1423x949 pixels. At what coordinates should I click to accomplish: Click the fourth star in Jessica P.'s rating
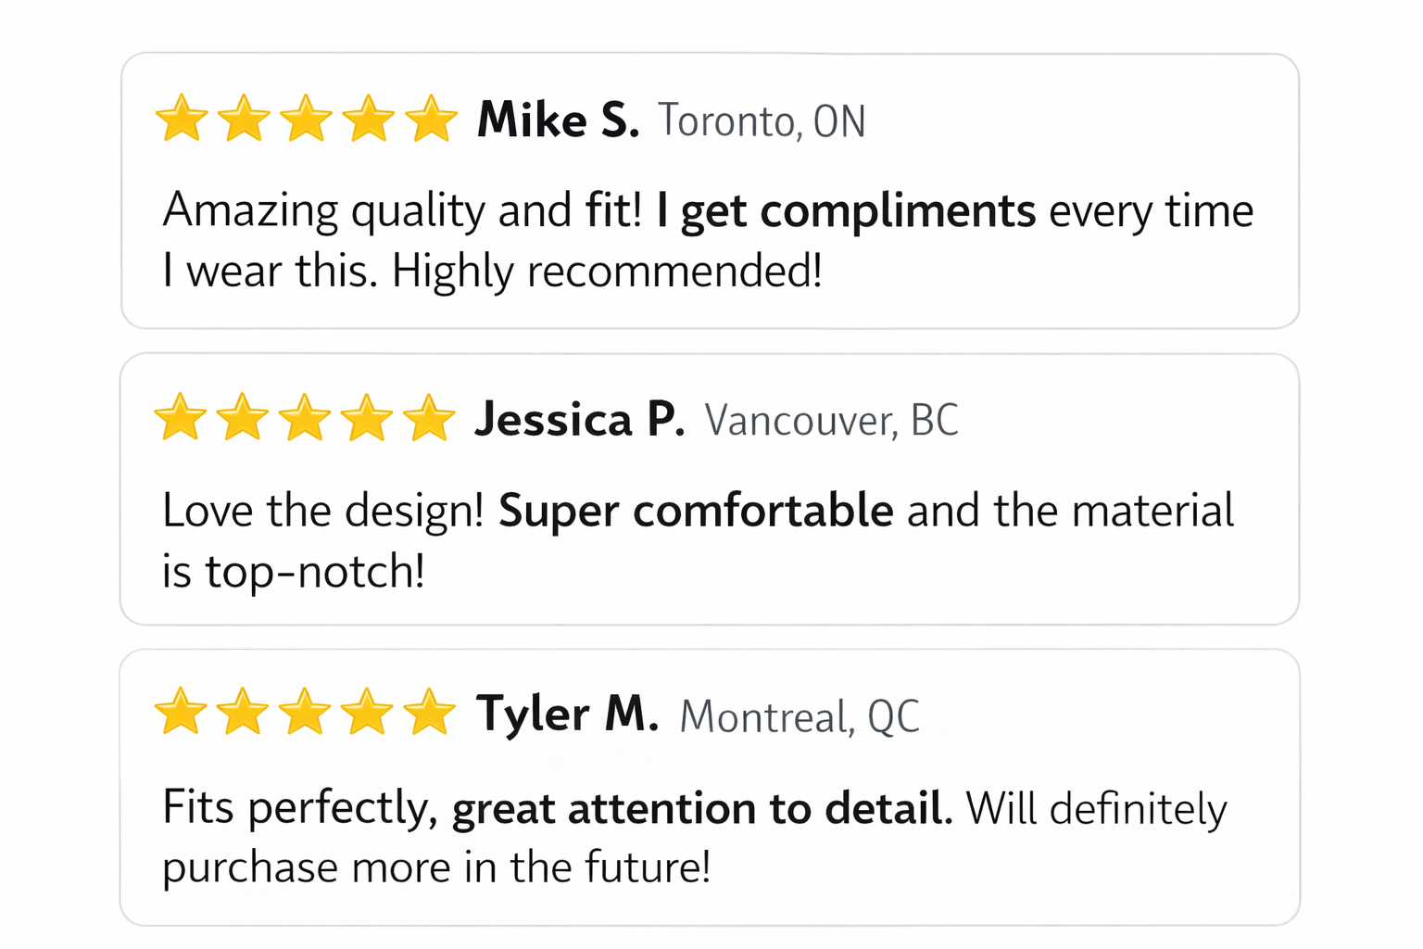[367, 418]
